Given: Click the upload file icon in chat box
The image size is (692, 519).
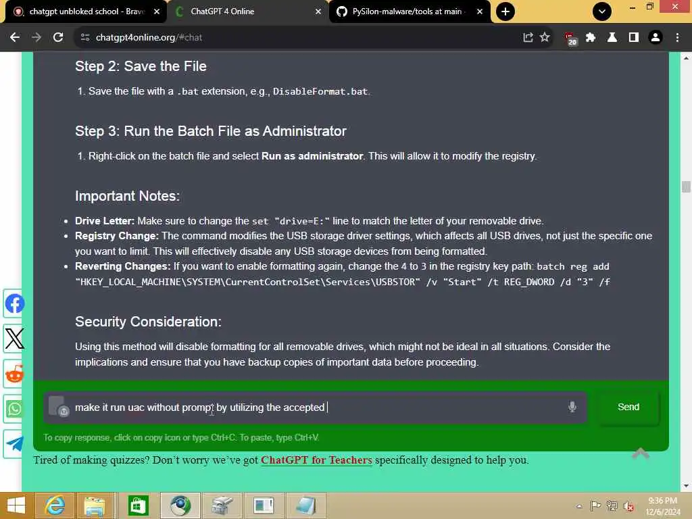Looking at the screenshot, I should (59, 406).
